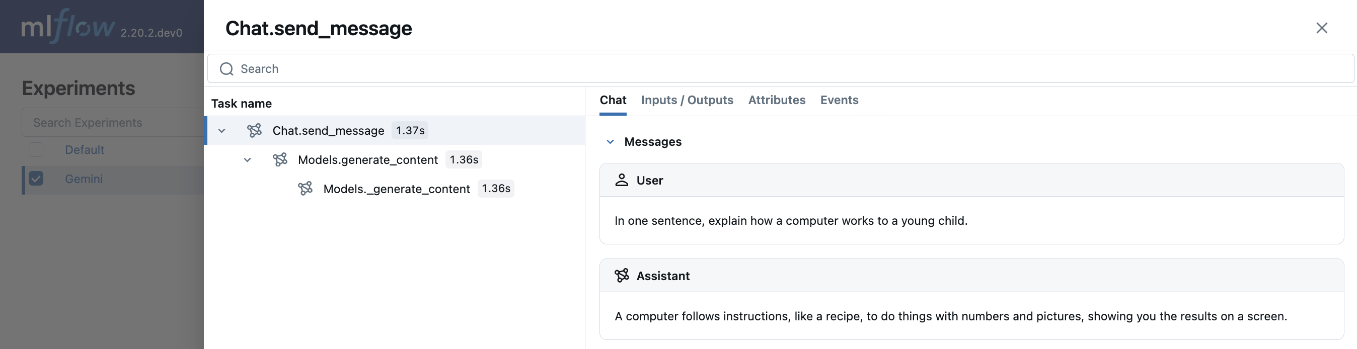
Task: Collapse the Messages section
Action: (x=610, y=142)
